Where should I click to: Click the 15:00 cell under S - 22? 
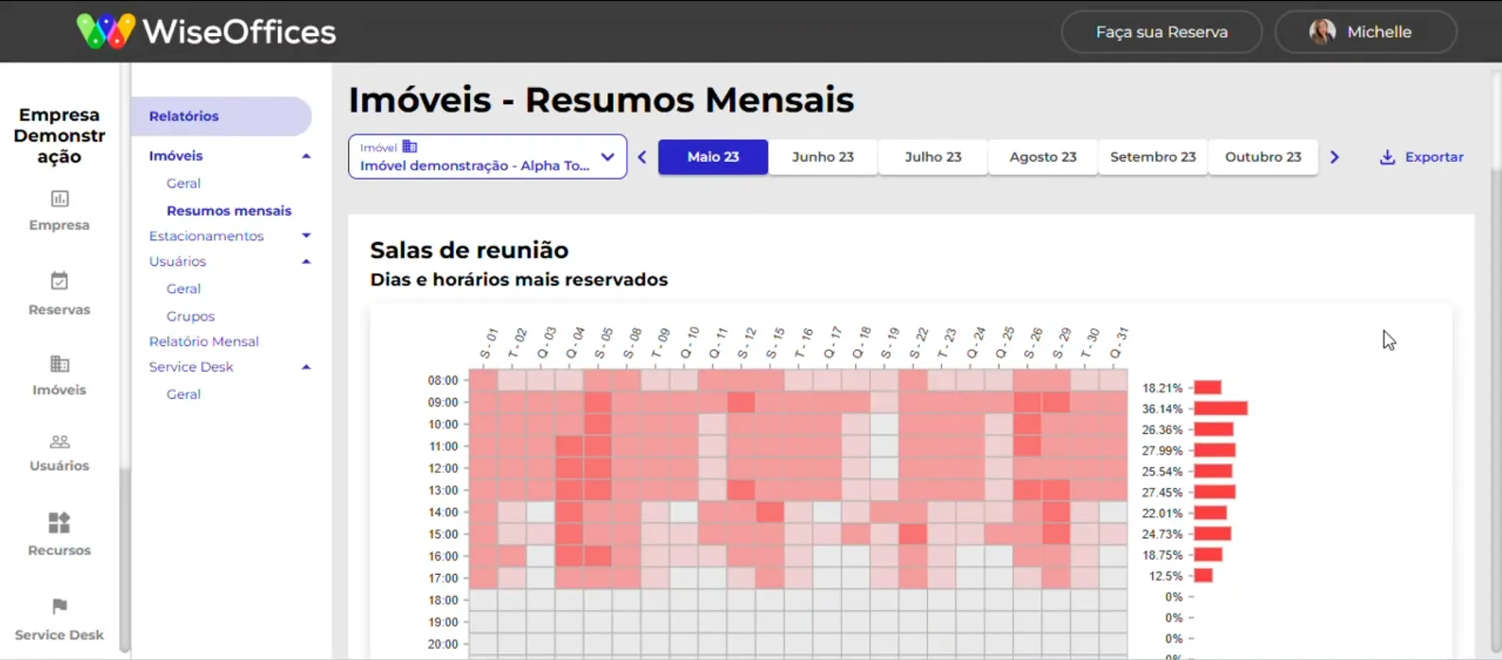(913, 534)
